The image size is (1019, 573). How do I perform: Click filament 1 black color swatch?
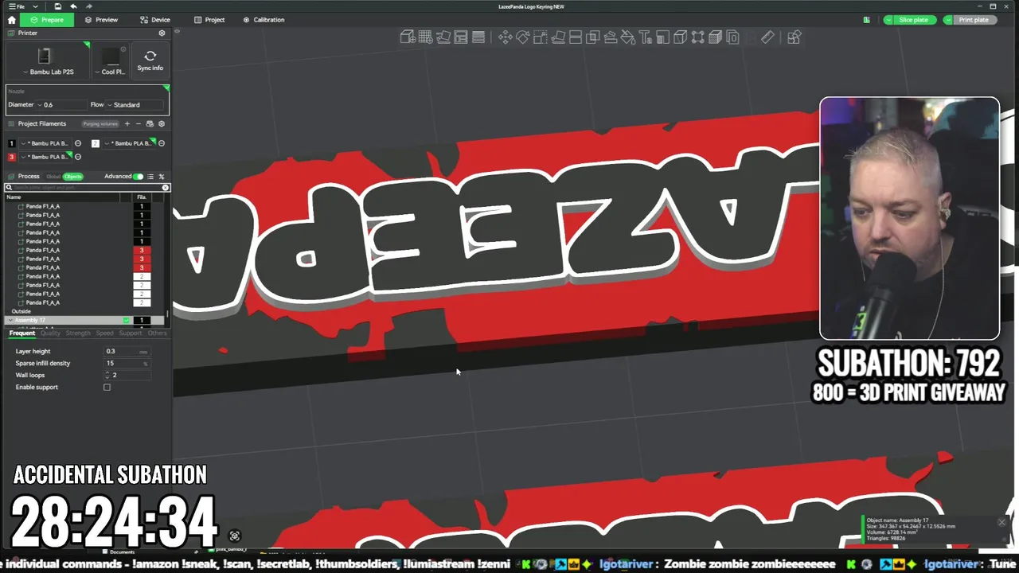click(x=11, y=143)
